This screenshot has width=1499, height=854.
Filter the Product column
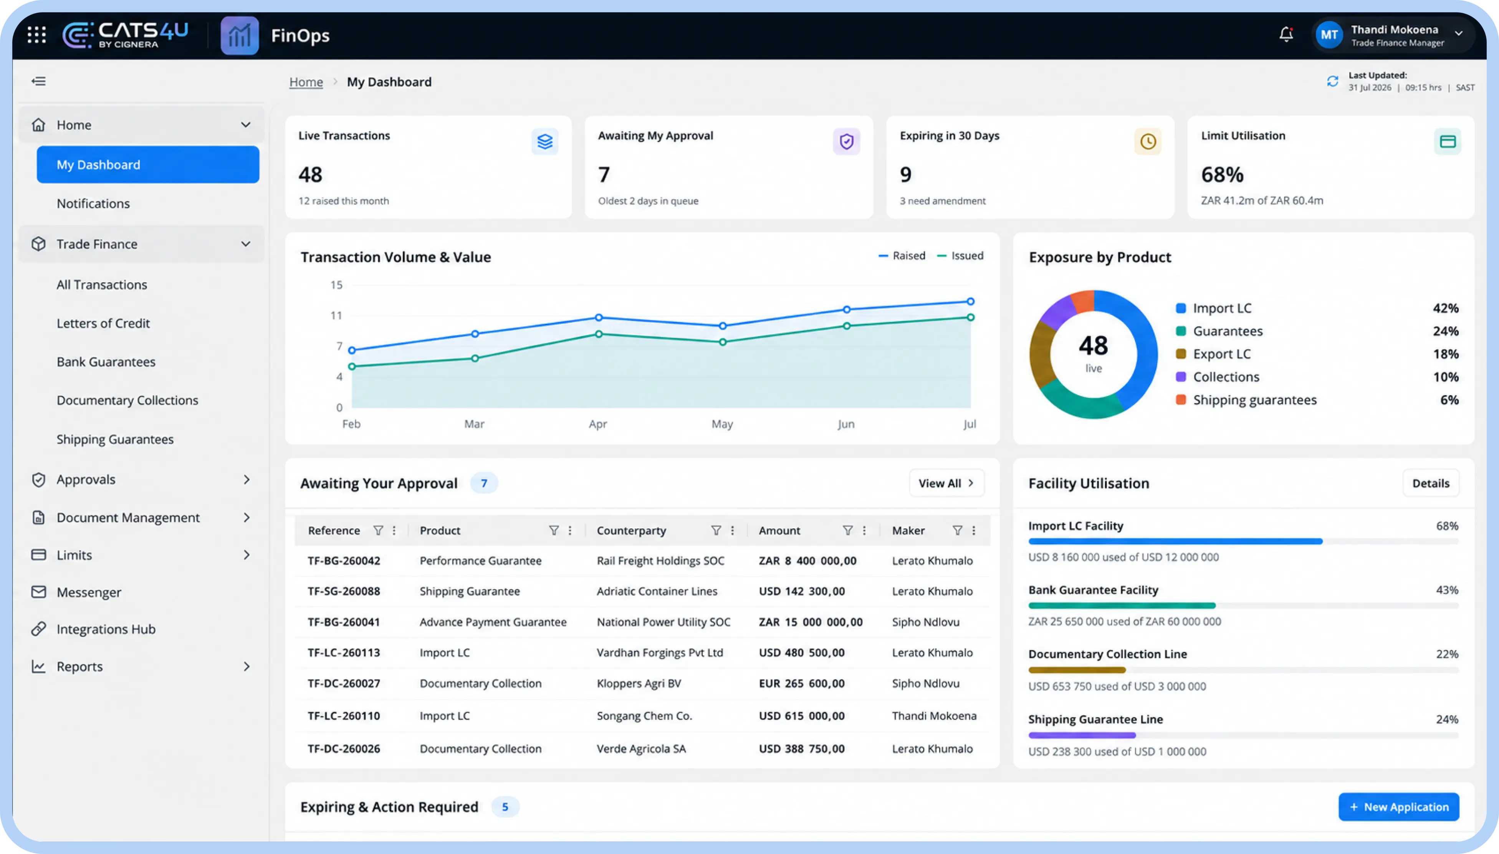[554, 530]
